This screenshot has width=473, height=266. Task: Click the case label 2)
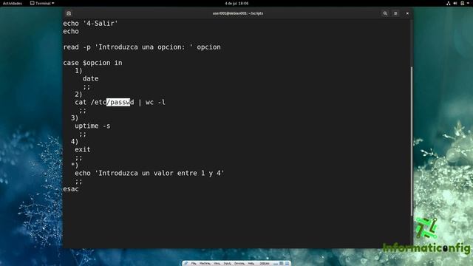(78, 94)
